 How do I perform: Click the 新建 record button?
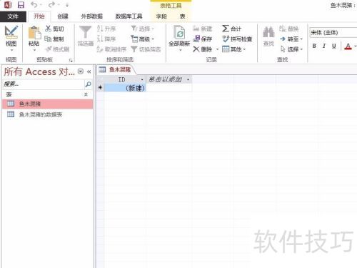(203, 29)
